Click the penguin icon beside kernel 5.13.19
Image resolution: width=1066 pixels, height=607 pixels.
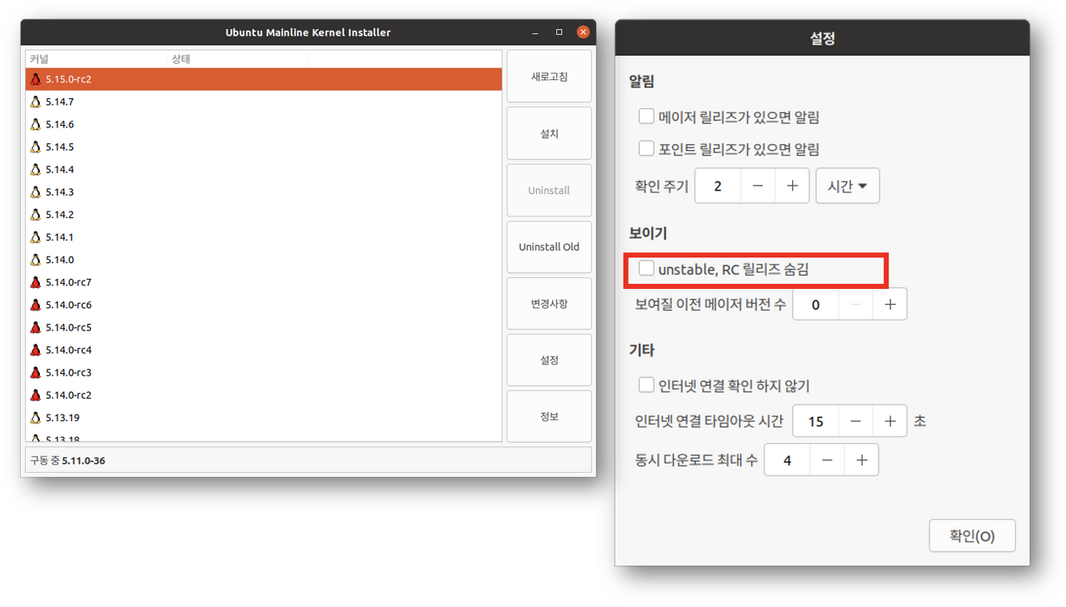(35, 417)
